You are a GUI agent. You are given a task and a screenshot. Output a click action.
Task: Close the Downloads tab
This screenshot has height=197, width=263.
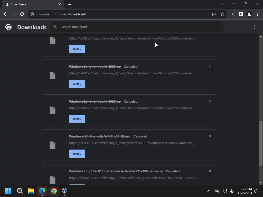point(60,4)
